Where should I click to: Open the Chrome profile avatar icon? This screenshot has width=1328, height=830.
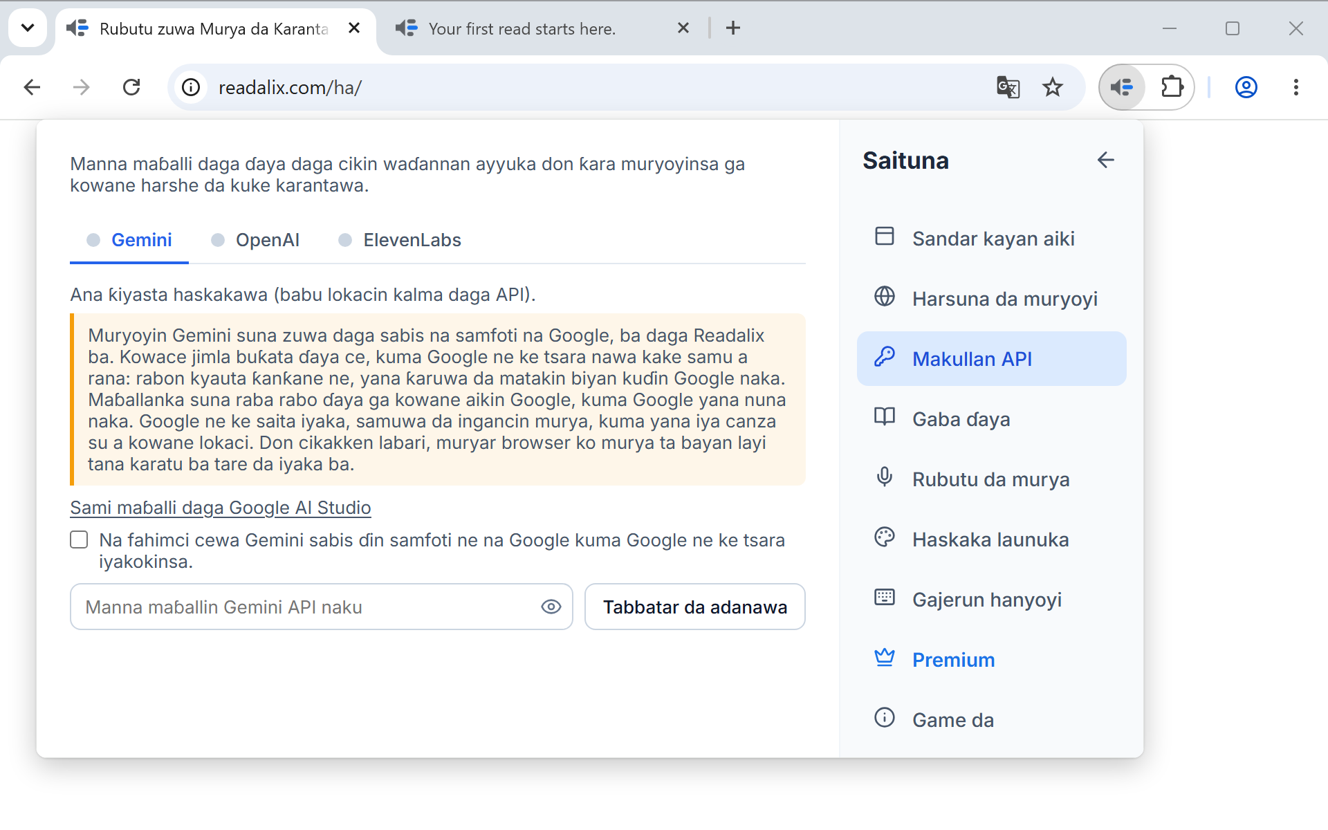click(x=1246, y=87)
